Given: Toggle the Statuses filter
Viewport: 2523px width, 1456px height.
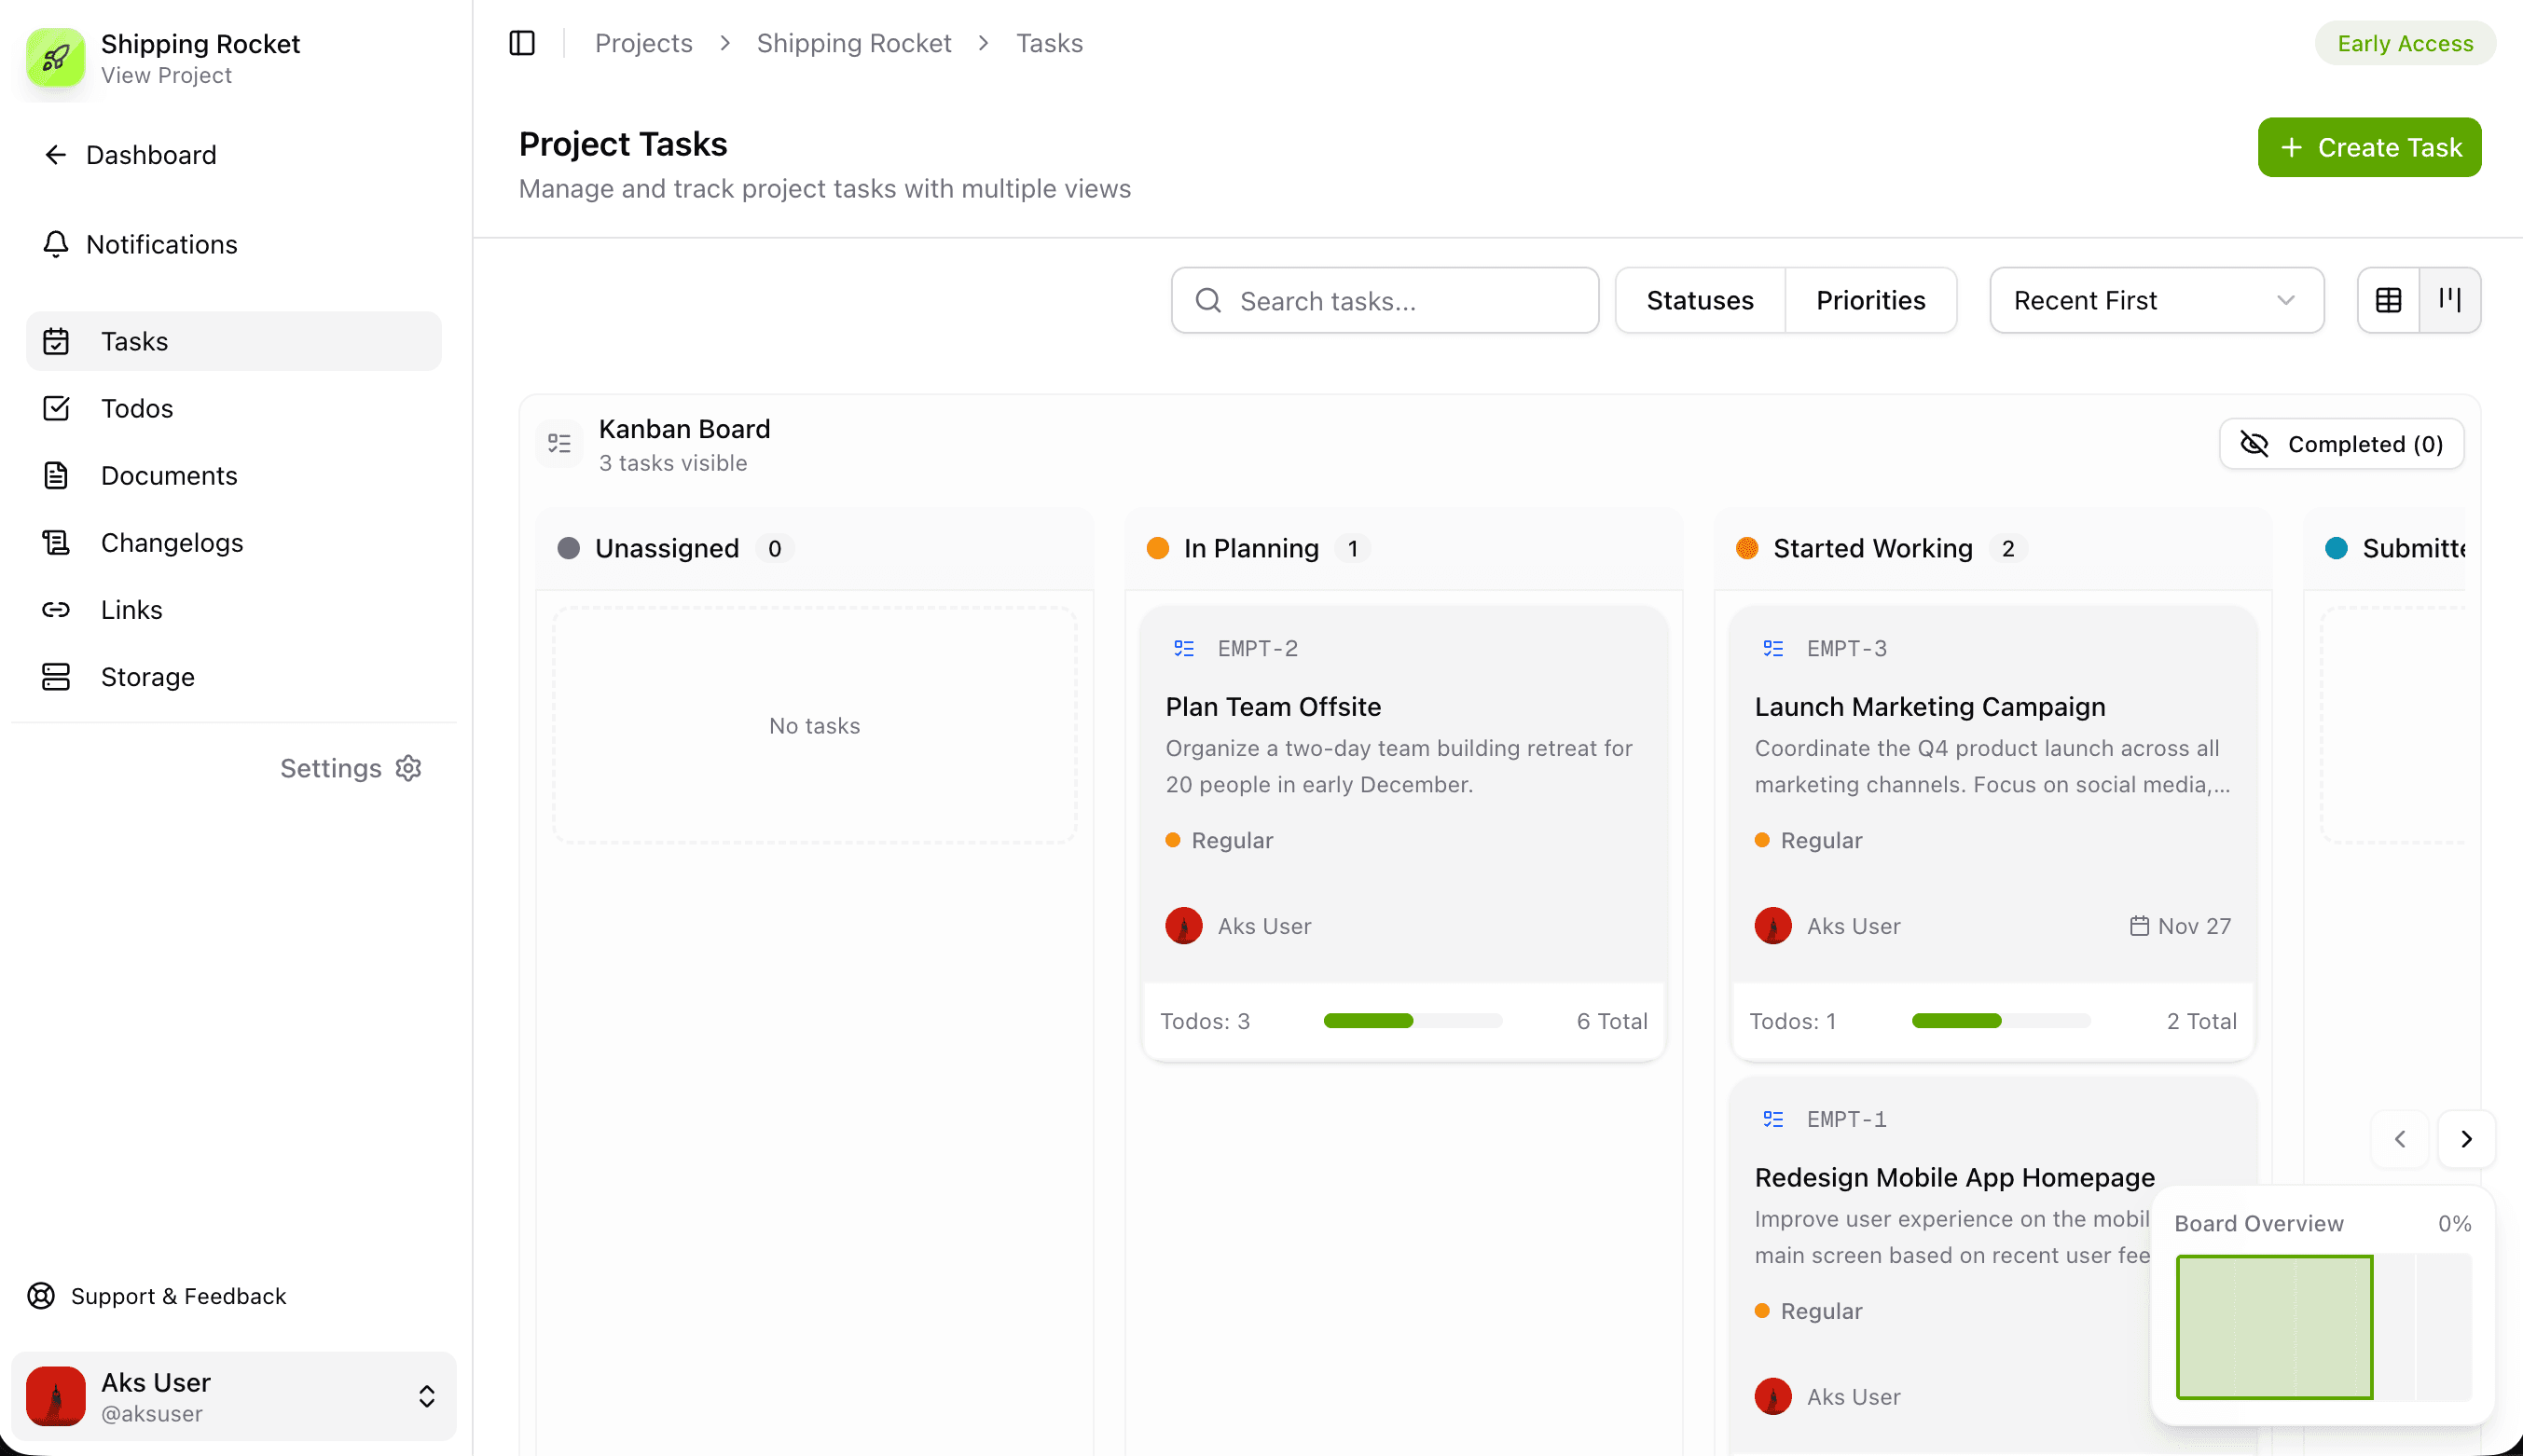Looking at the screenshot, I should (1700, 300).
